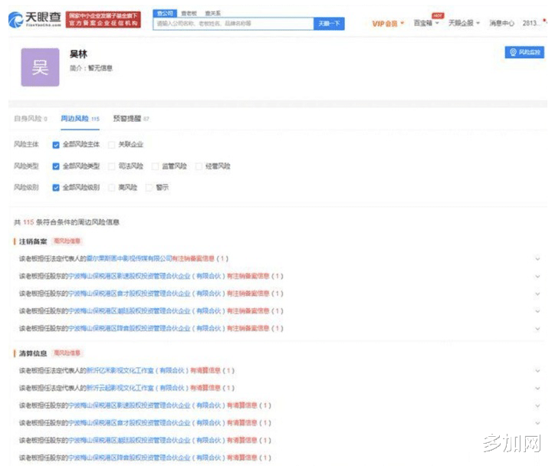Image resolution: width=552 pixels, height=466 pixels.
Task: Expand the 影速股权投资 row under 清算信息
Action: tap(537, 405)
